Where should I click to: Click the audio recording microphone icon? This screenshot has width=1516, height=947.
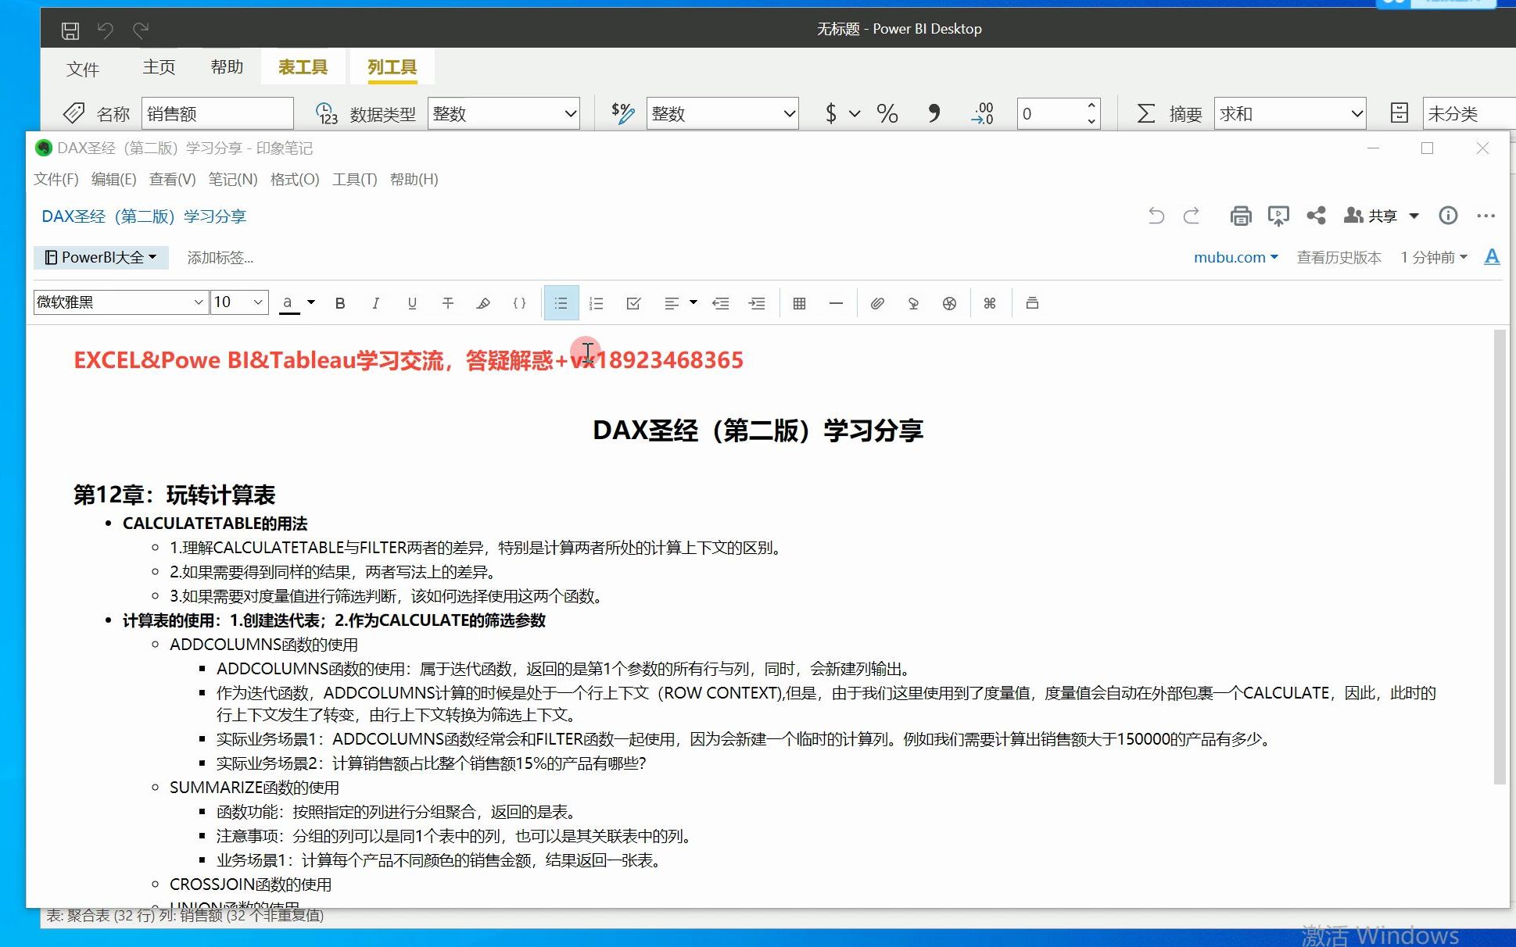click(x=913, y=303)
